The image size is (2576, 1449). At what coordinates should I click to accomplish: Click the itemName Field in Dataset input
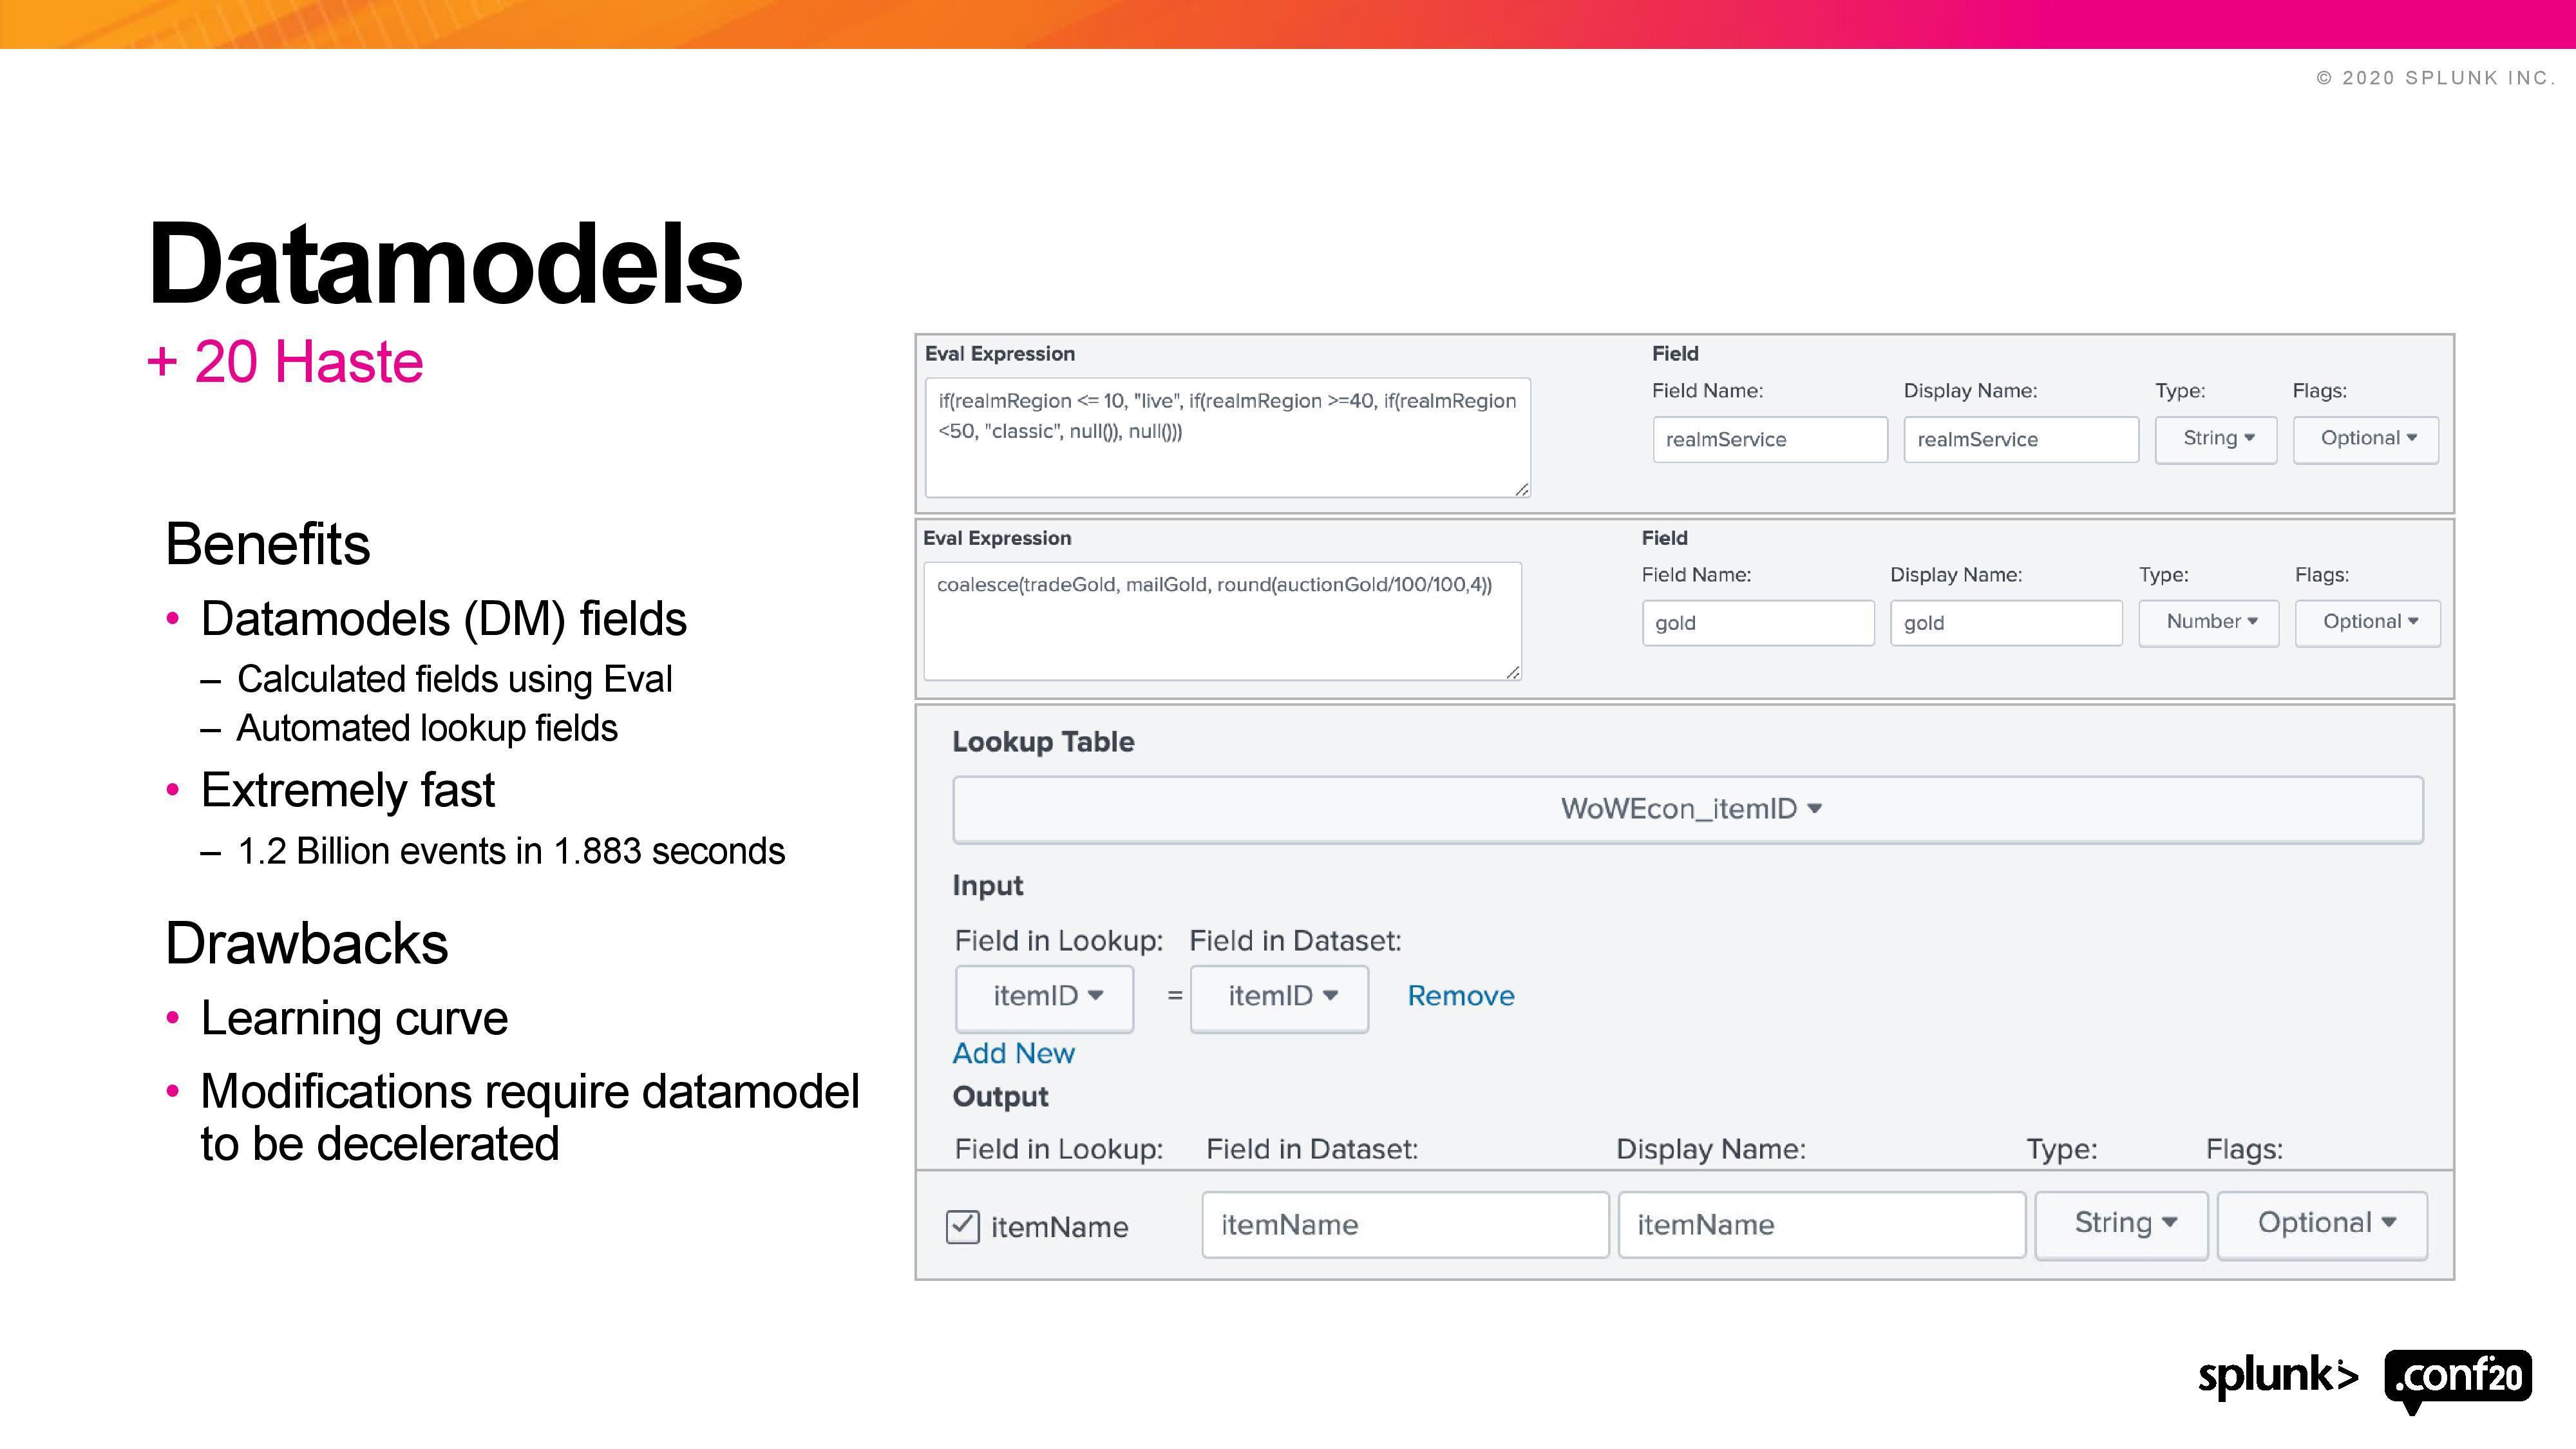pos(1405,1225)
